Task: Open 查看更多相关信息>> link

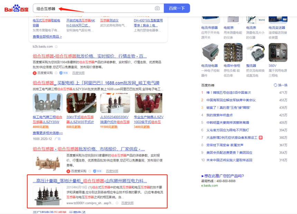Action: pyautogui.click(x=48, y=133)
